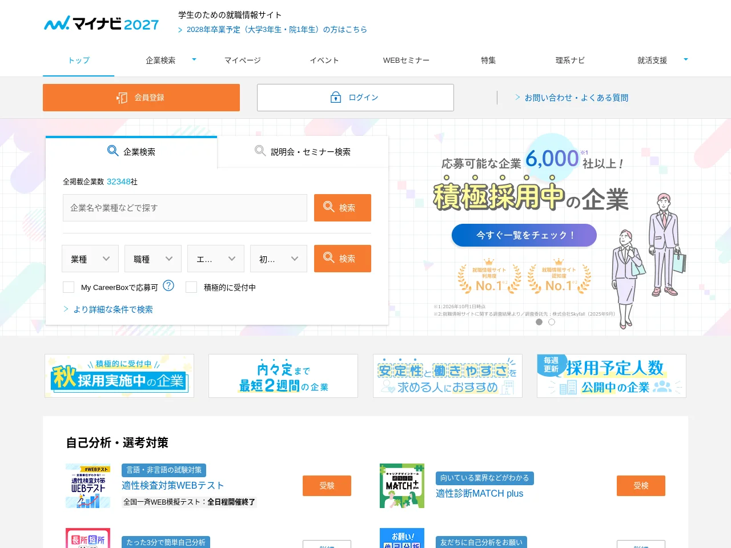This screenshot has height=548, width=731.
Task: Click the help question mark next to My CareerBox
Action: (168, 285)
